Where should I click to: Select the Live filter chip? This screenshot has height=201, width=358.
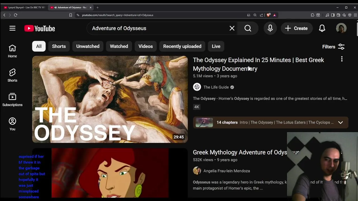pyautogui.click(x=216, y=46)
